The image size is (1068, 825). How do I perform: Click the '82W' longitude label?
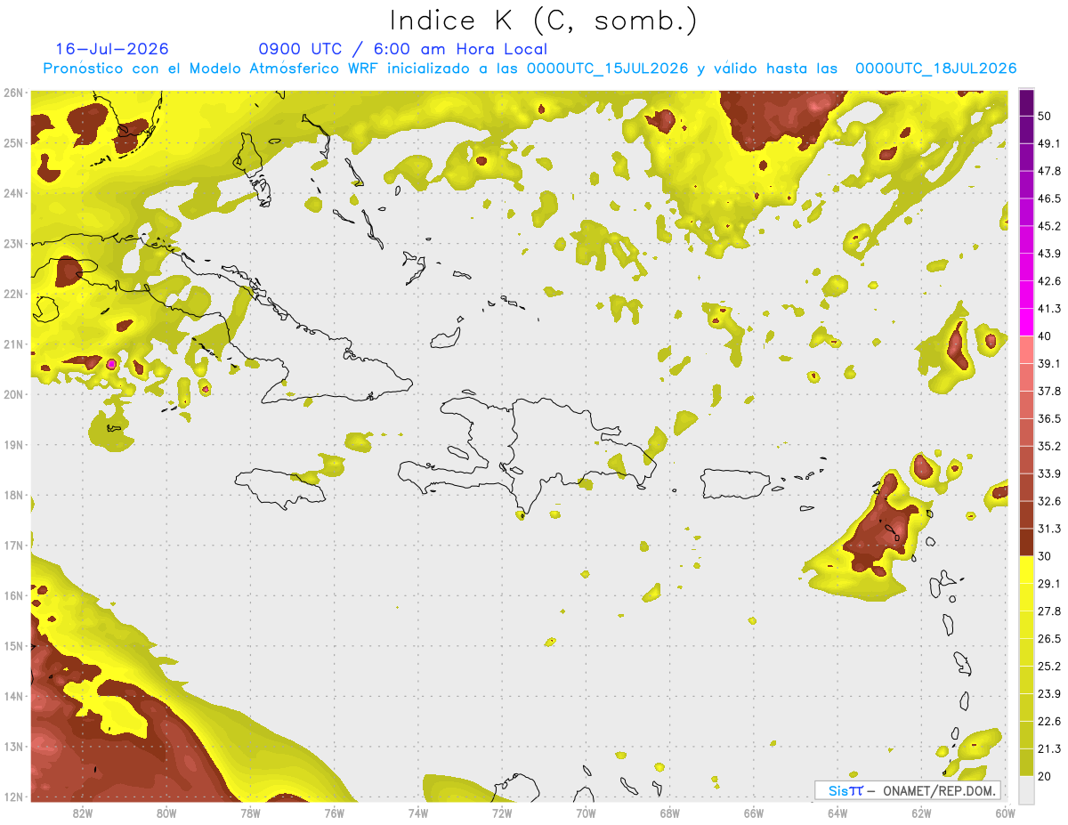[x=83, y=813]
